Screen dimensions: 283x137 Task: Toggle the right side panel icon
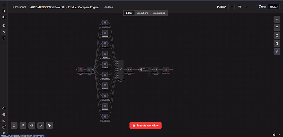pyautogui.click(x=277, y=44)
